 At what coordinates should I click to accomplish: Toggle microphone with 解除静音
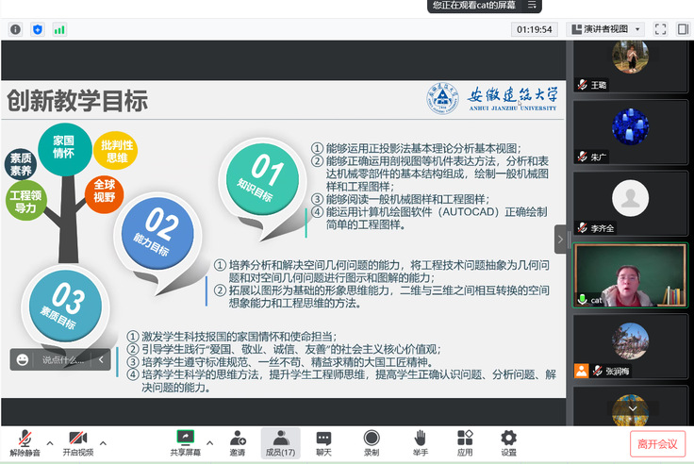pyautogui.click(x=25, y=442)
